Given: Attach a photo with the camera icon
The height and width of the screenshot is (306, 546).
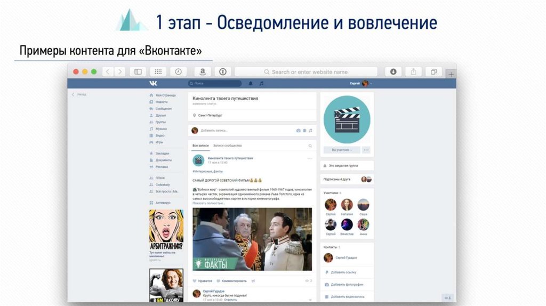Looking at the screenshot, I should [x=298, y=131].
